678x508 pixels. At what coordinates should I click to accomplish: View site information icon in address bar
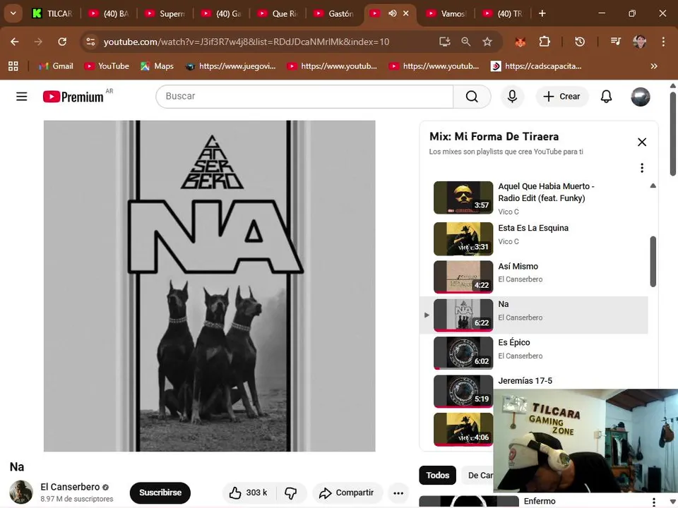pyautogui.click(x=90, y=42)
